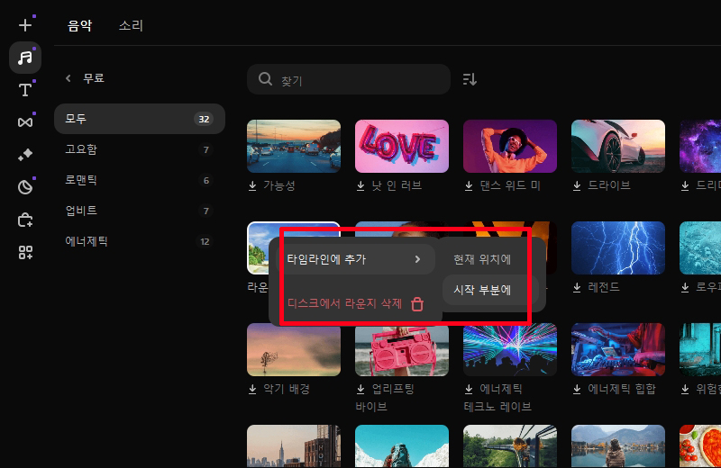721x468 pixels.
Task: Open the laser rave crowd thumbnail
Action: point(510,351)
